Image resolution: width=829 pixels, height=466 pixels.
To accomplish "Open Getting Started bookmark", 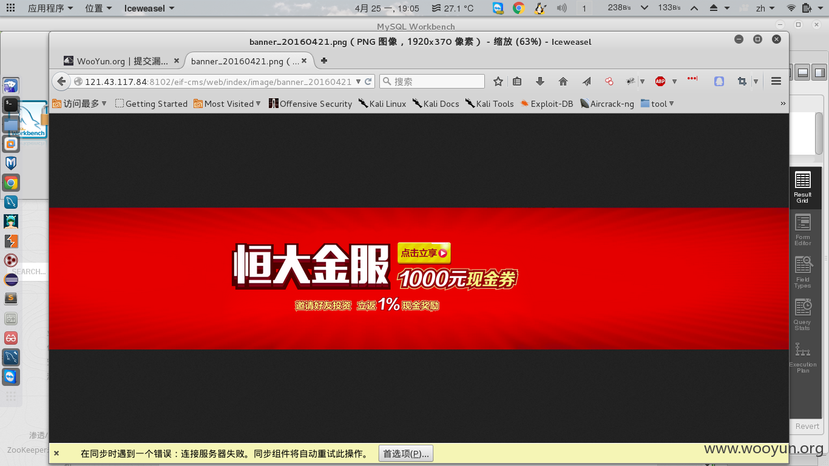I will (151, 104).
